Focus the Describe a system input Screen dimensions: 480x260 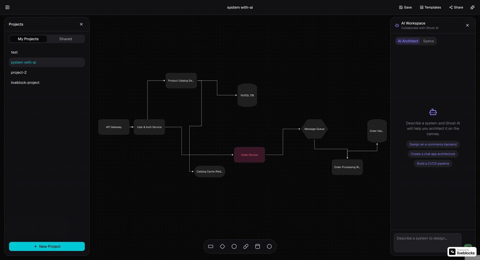click(x=427, y=243)
